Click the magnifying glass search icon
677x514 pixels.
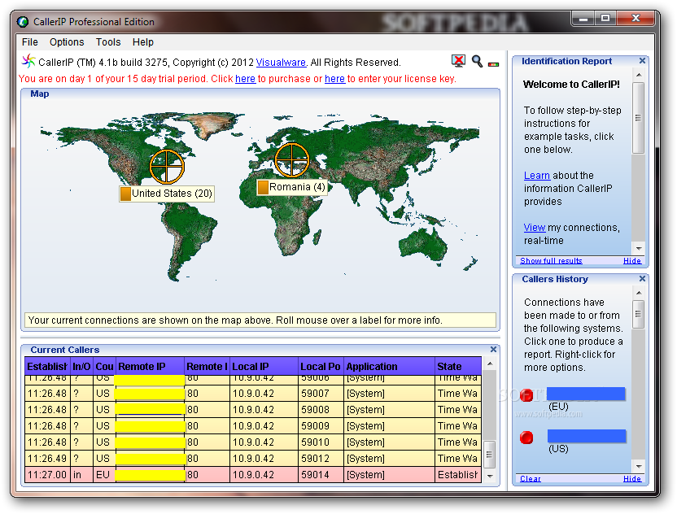tap(477, 61)
